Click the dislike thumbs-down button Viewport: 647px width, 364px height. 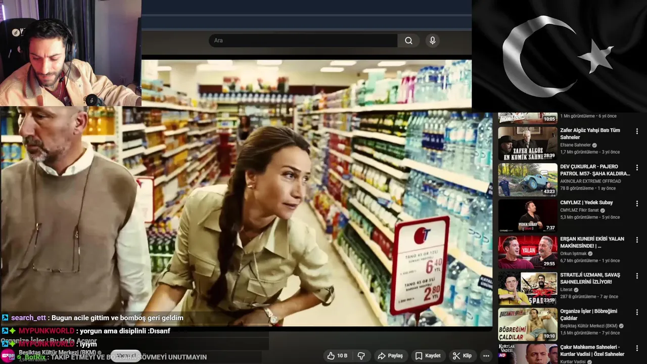[x=361, y=356]
